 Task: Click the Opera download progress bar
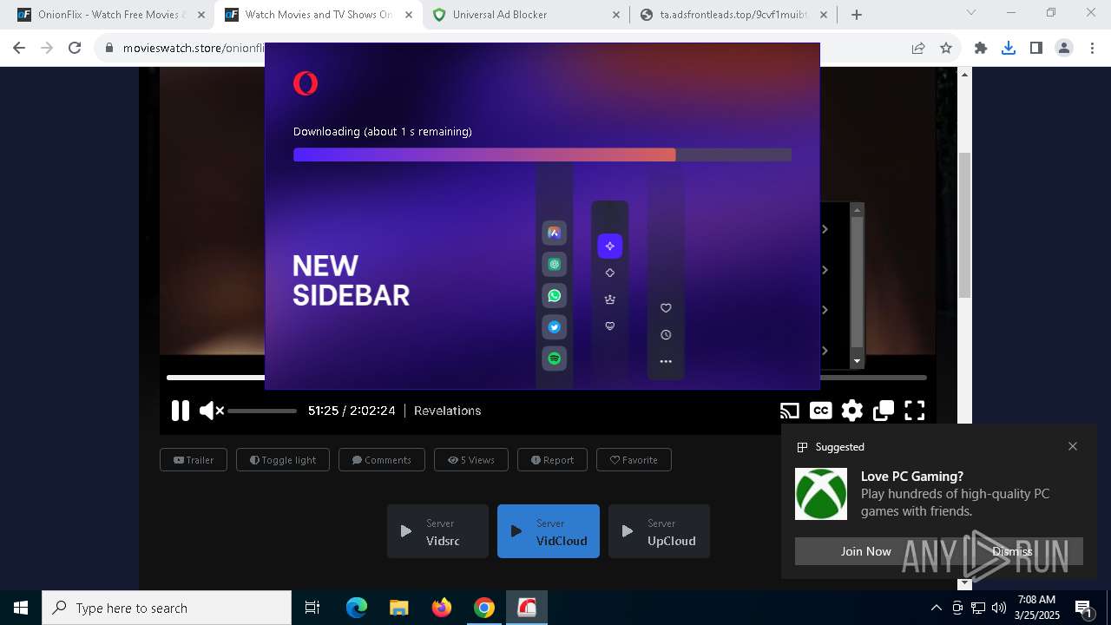tap(542, 155)
